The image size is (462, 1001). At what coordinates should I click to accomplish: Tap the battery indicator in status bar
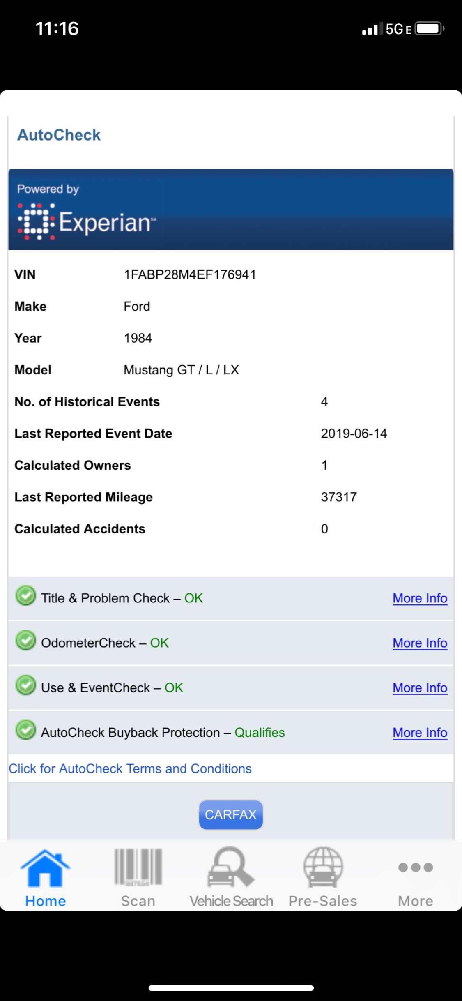tap(430, 29)
